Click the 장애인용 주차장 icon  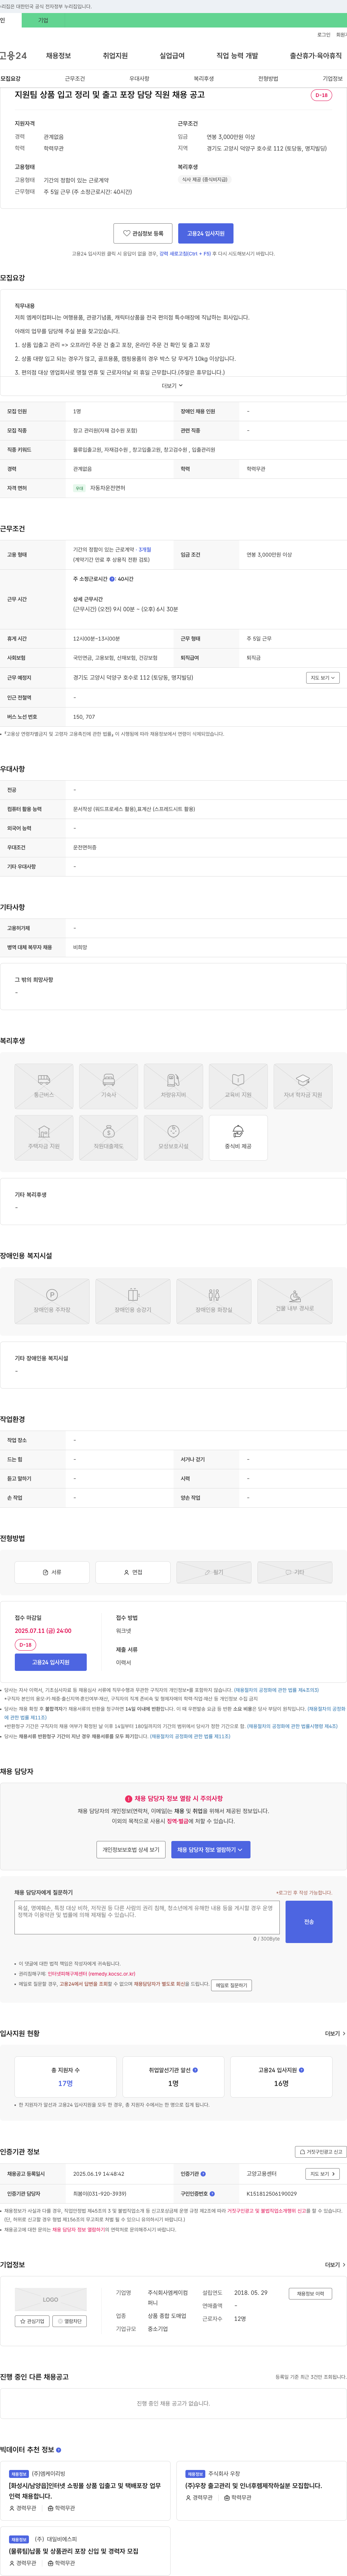pyautogui.click(x=52, y=1301)
